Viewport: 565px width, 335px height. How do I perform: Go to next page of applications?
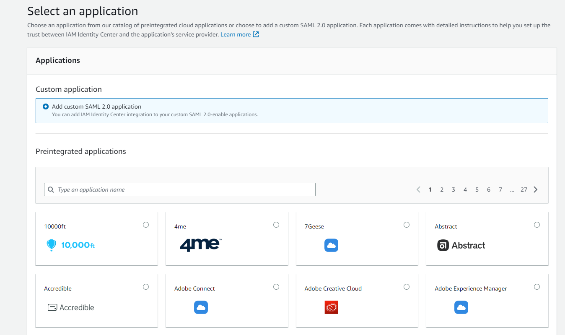coord(536,190)
